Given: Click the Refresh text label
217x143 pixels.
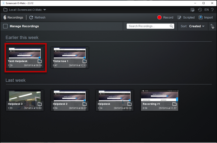Looking at the screenshot, I should pyautogui.click(x=40, y=17).
